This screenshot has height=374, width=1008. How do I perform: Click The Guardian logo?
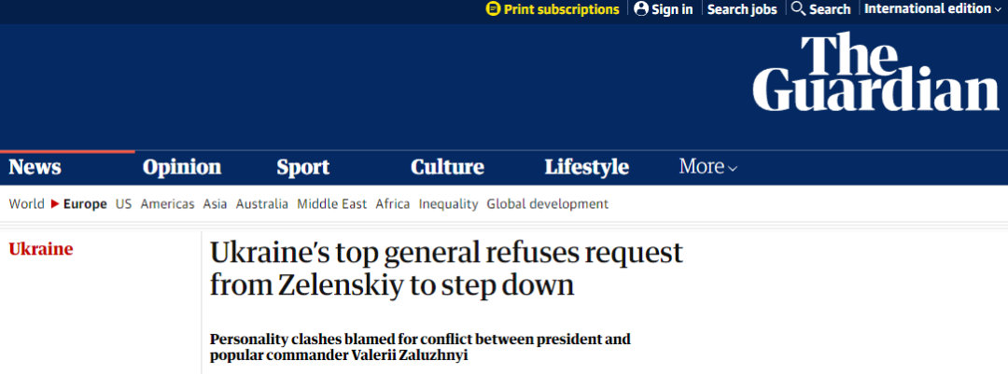tap(875, 73)
